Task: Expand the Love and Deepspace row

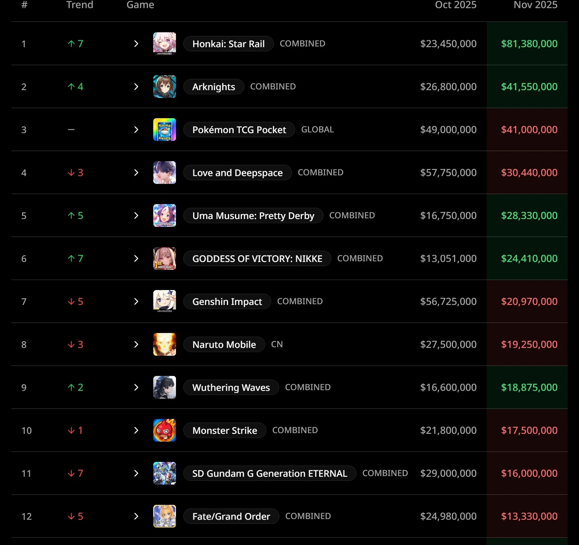Action: (136, 173)
